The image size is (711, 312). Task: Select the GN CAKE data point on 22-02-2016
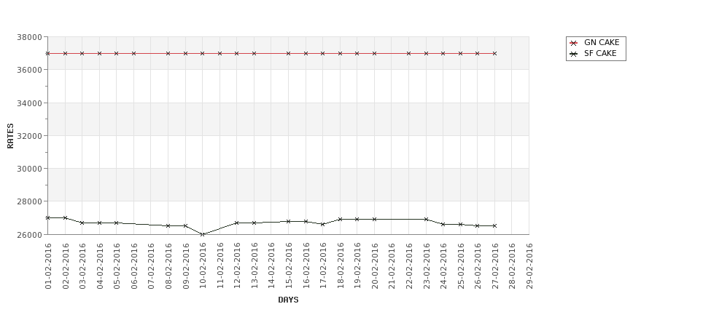pos(409,53)
